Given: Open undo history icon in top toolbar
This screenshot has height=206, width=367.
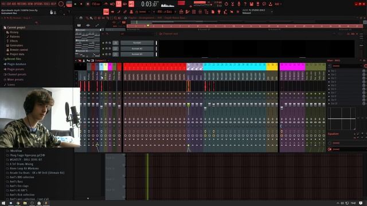Looking at the screenshot, I should 227,4.
